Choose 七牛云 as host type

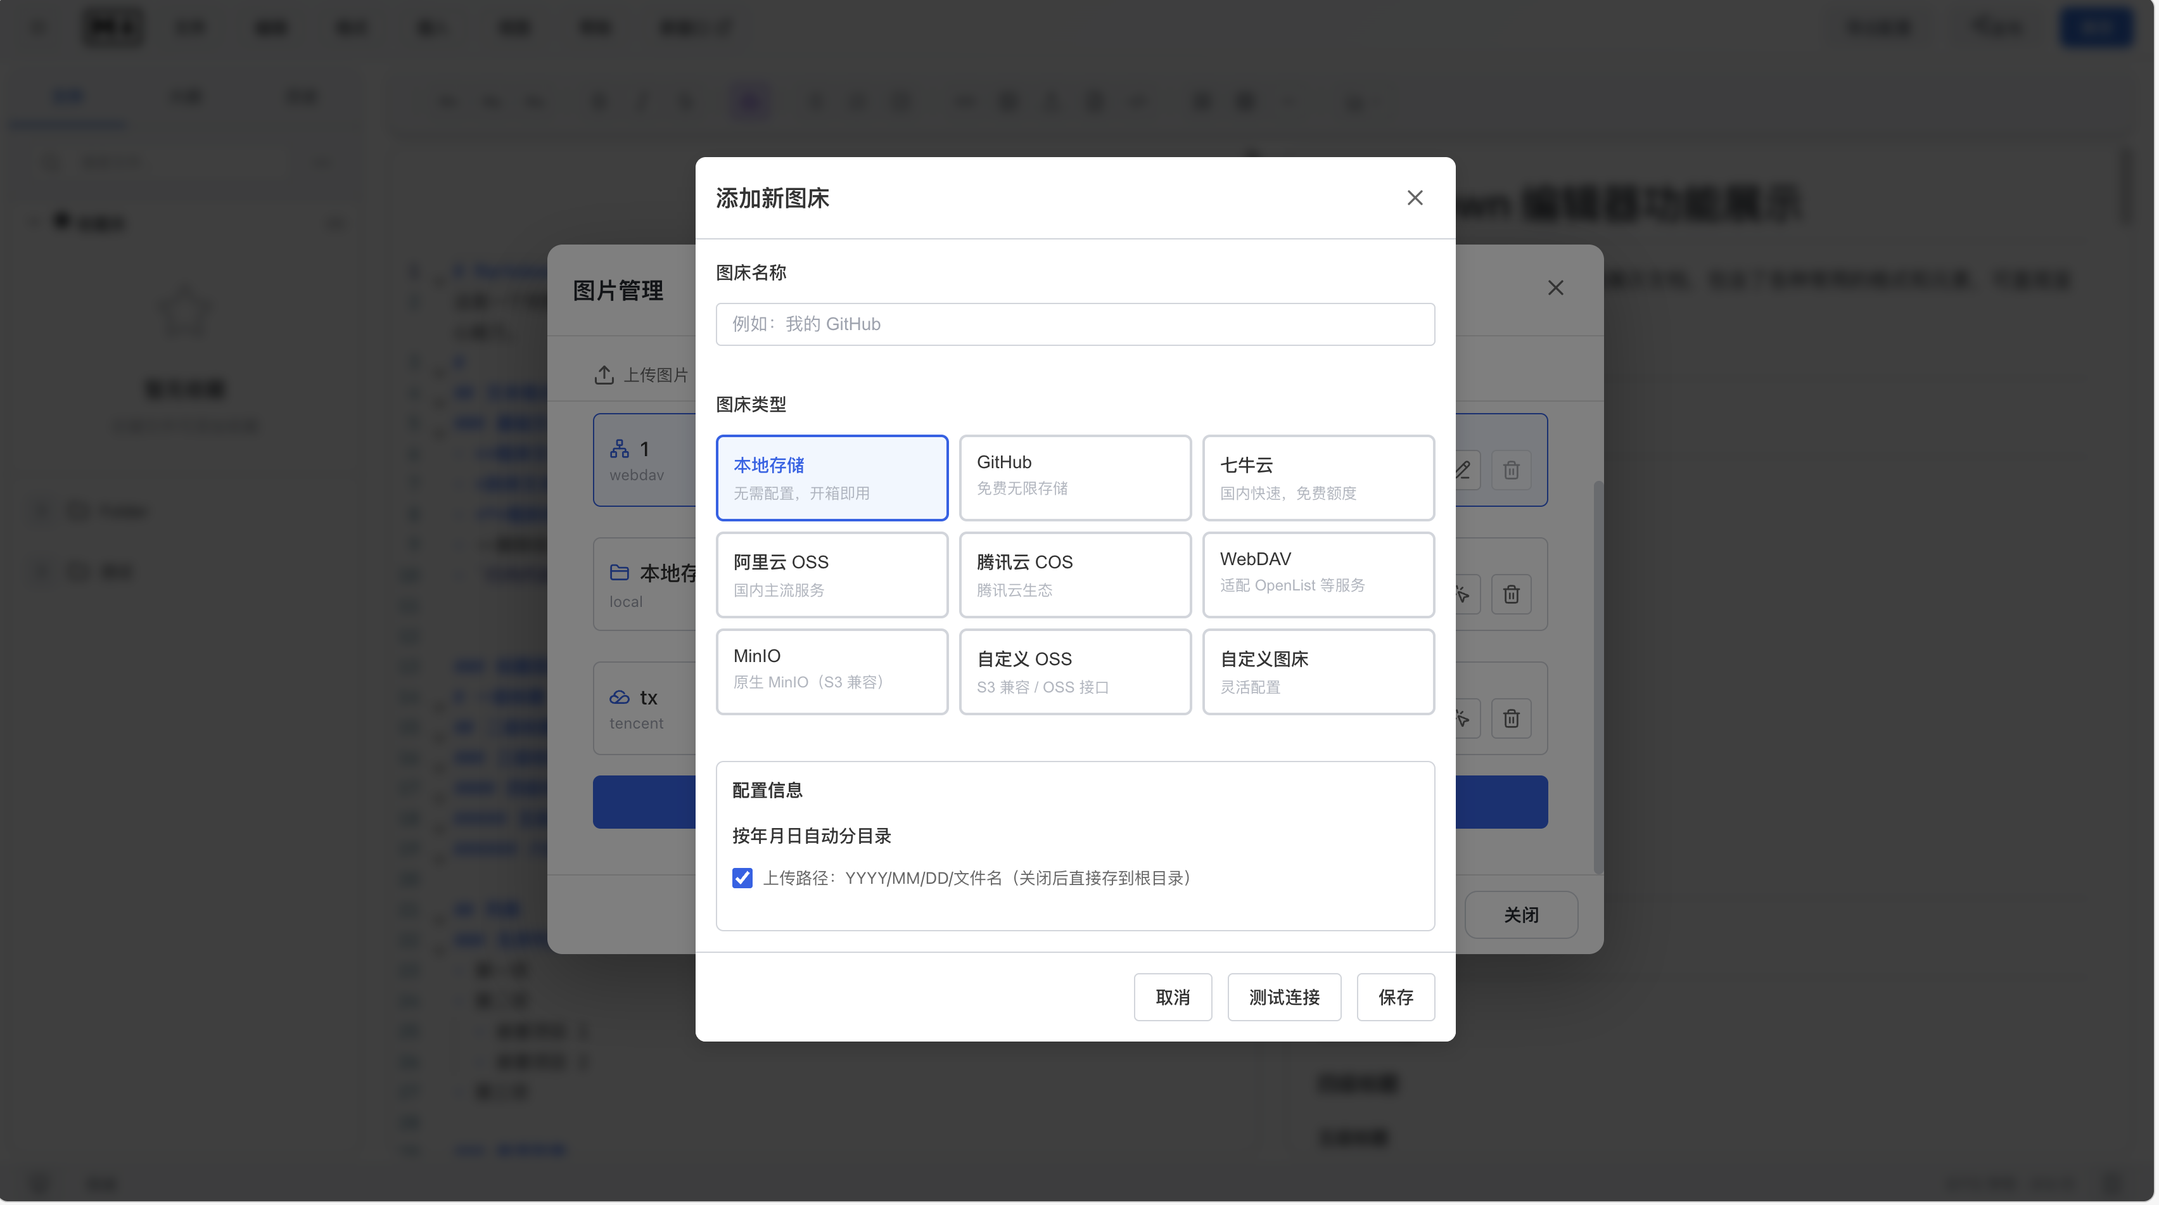click(x=1318, y=478)
